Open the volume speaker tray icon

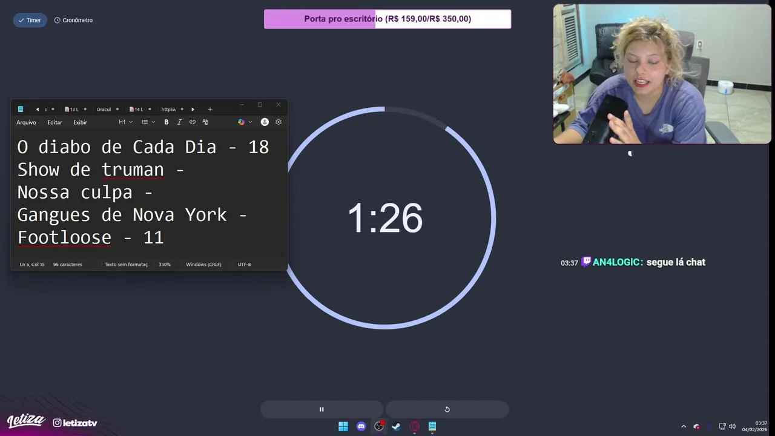tap(732, 426)
